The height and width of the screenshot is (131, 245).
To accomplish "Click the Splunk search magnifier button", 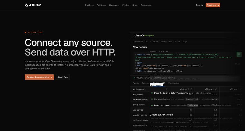I will click(x=239, y=54).
